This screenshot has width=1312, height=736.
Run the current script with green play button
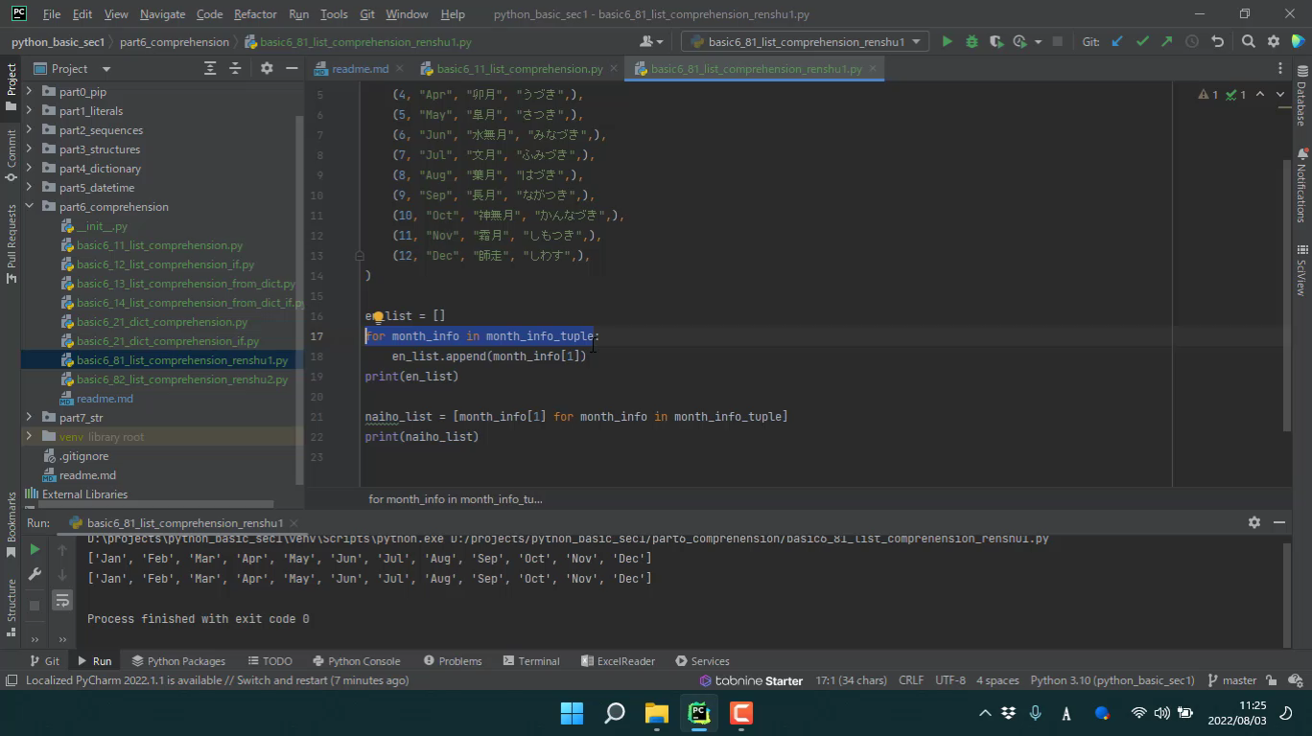coord(947,42)
